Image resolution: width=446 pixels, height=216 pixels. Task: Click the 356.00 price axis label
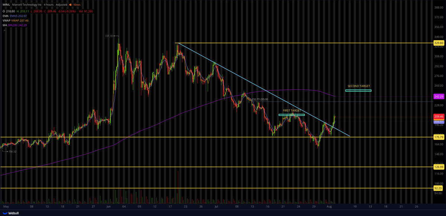(x=439, y=27)
